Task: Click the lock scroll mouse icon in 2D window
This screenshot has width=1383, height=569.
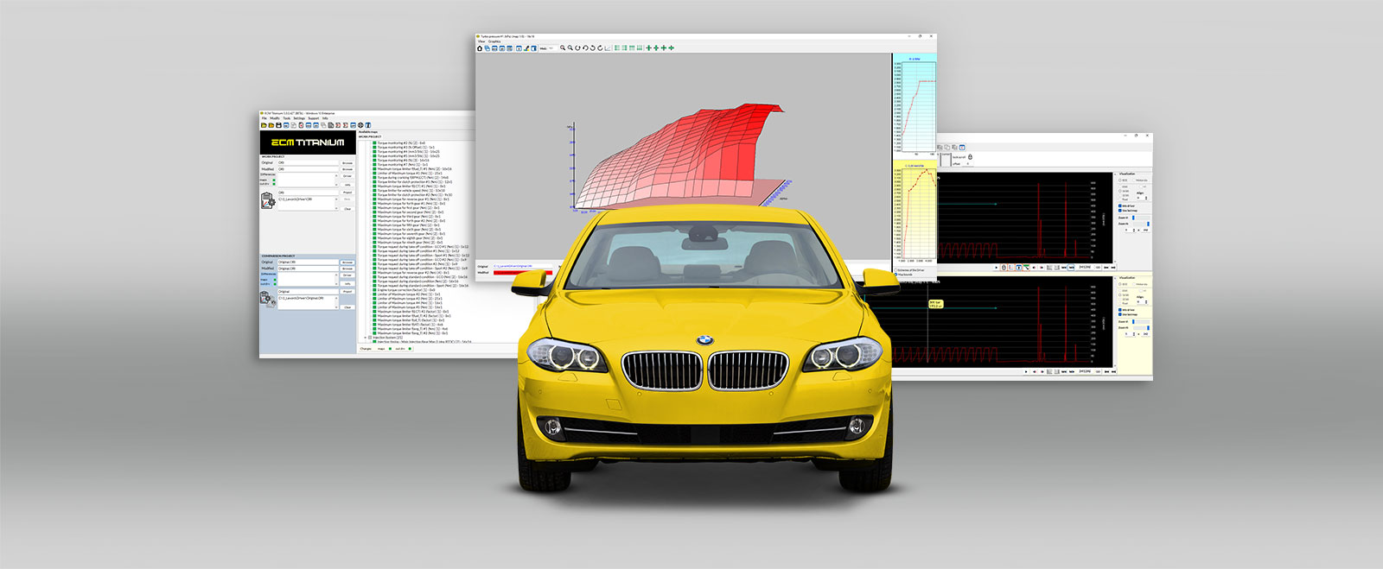Action: pos(971,157)
